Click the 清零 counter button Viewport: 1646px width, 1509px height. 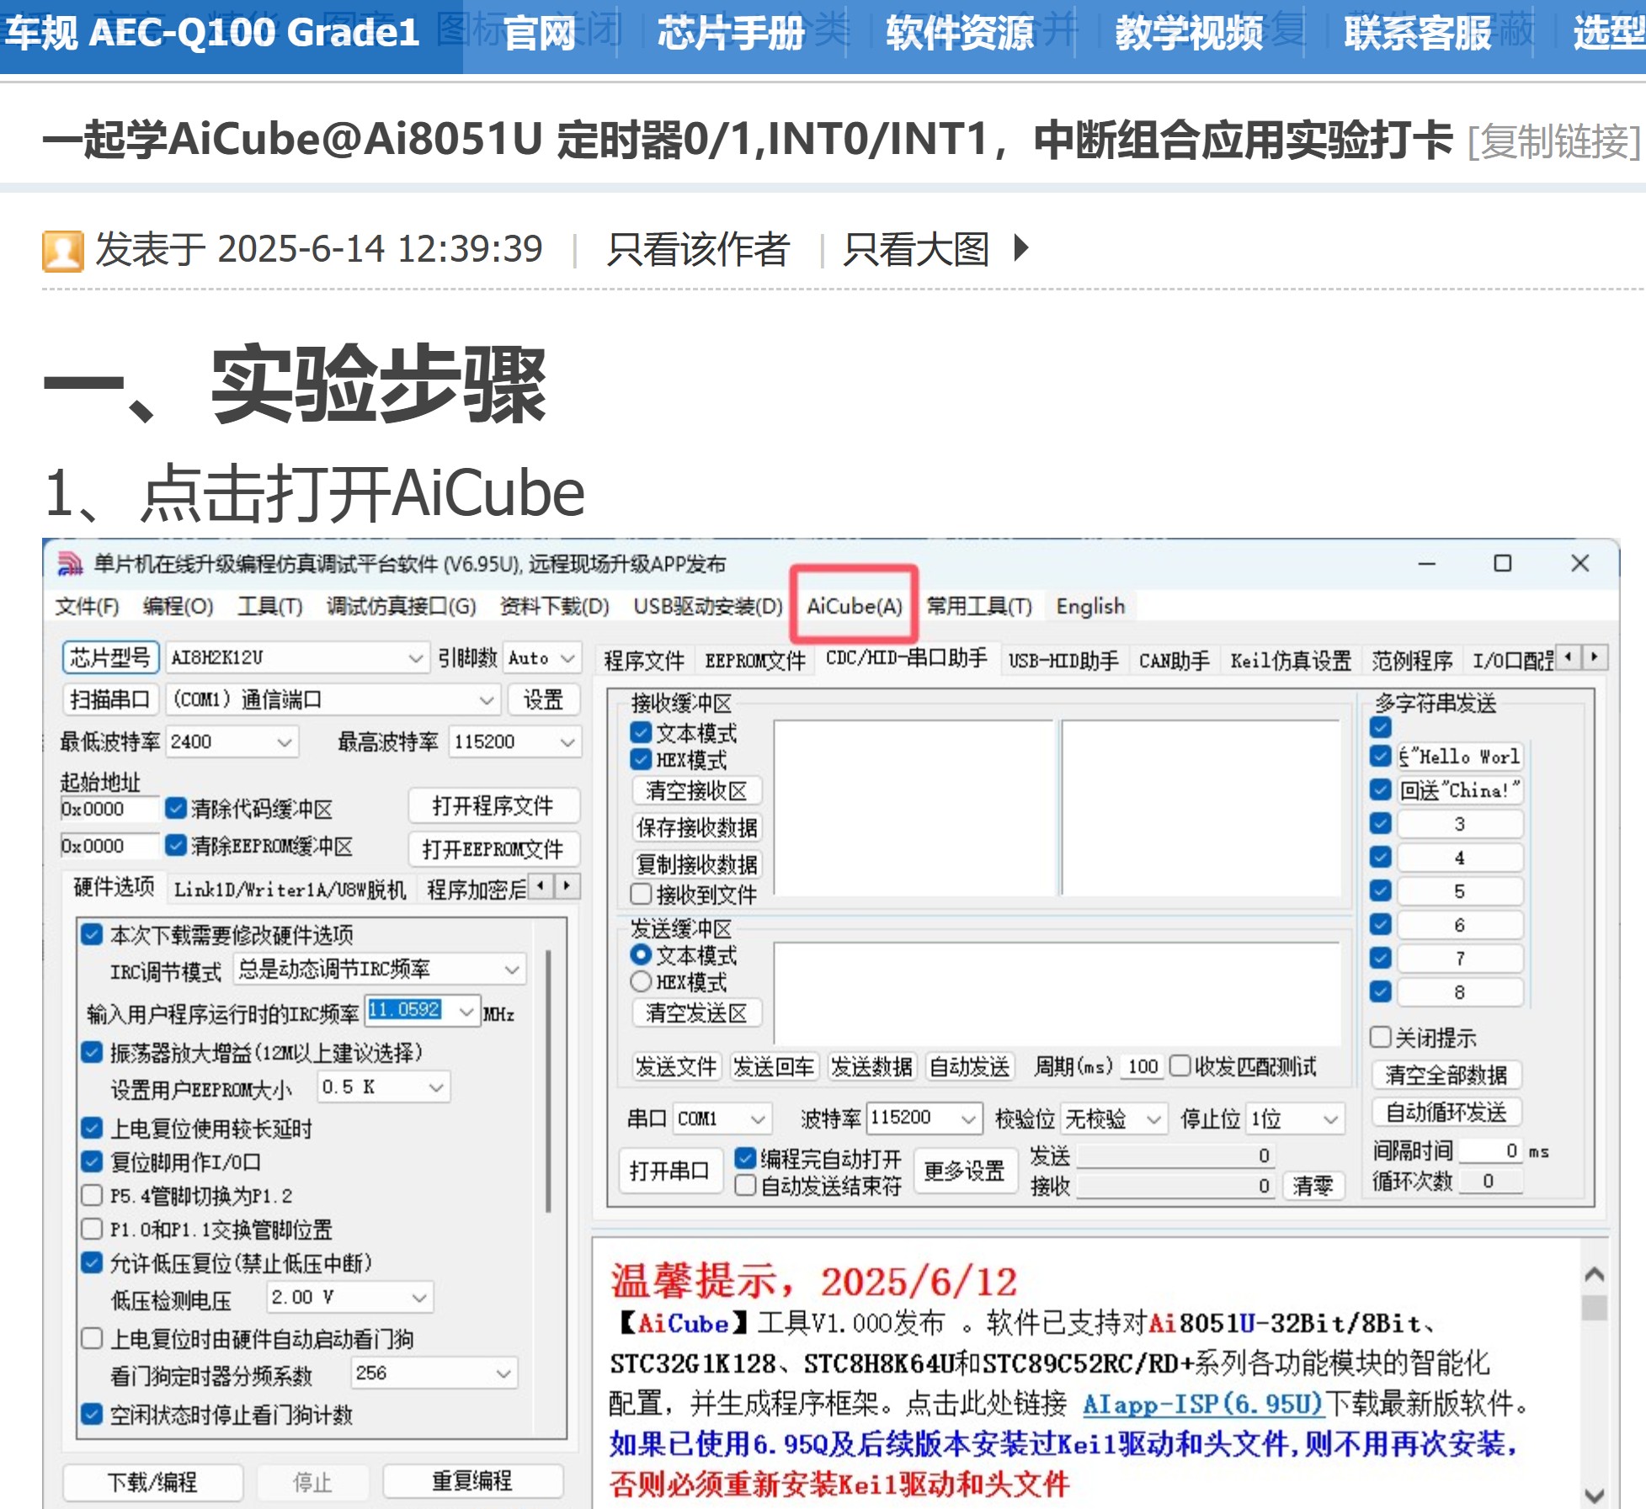(x=1313, y=1186)
